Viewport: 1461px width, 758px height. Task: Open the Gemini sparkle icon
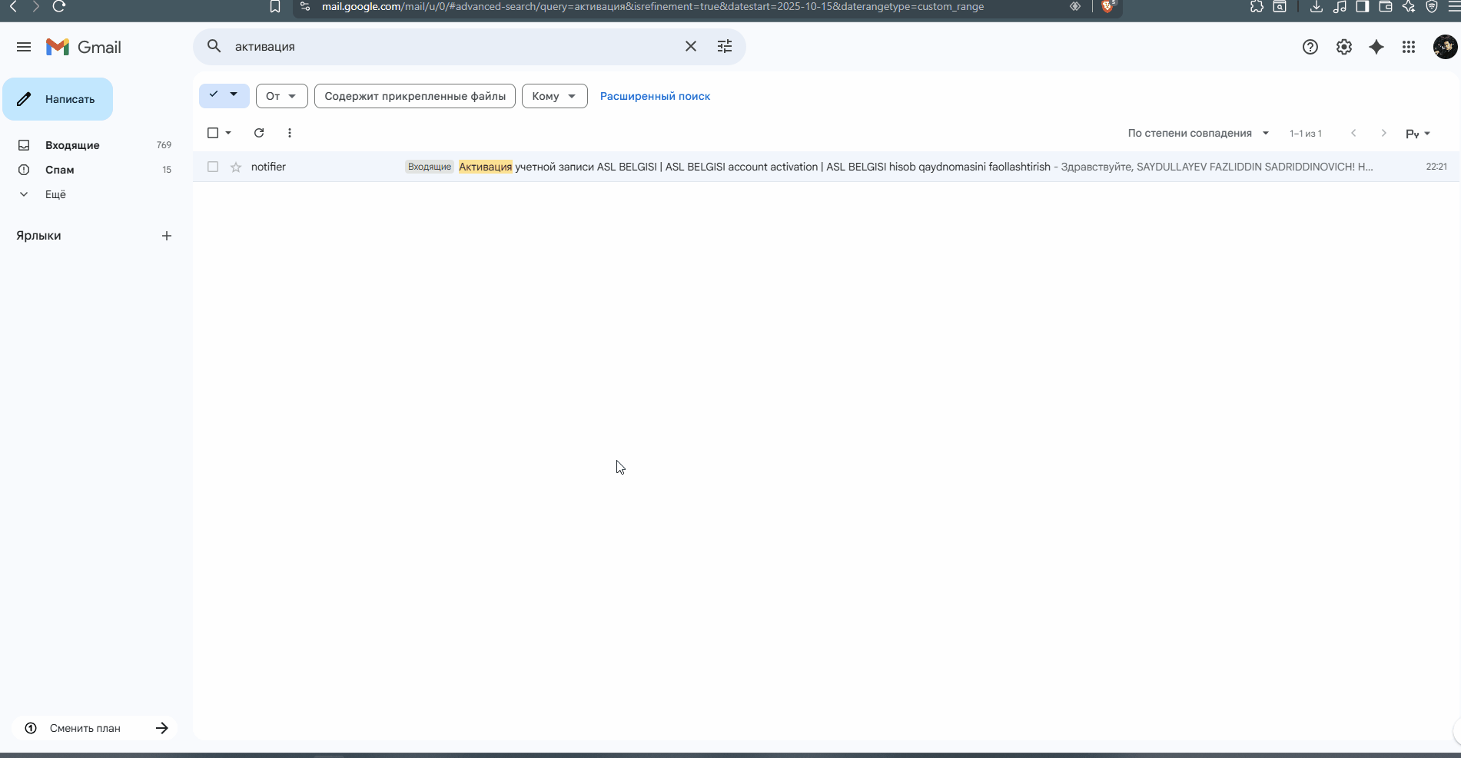(1376, 47)
